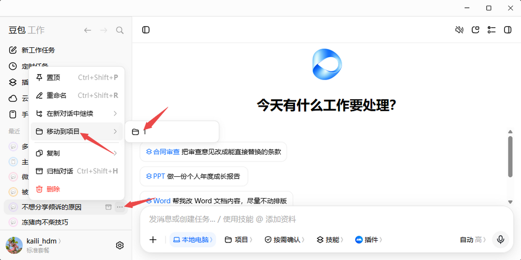
Task: Click the kaili_hdm avatar picture
Action: 14,245
